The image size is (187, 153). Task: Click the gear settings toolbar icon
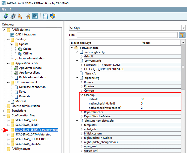[x=35, y=16]
